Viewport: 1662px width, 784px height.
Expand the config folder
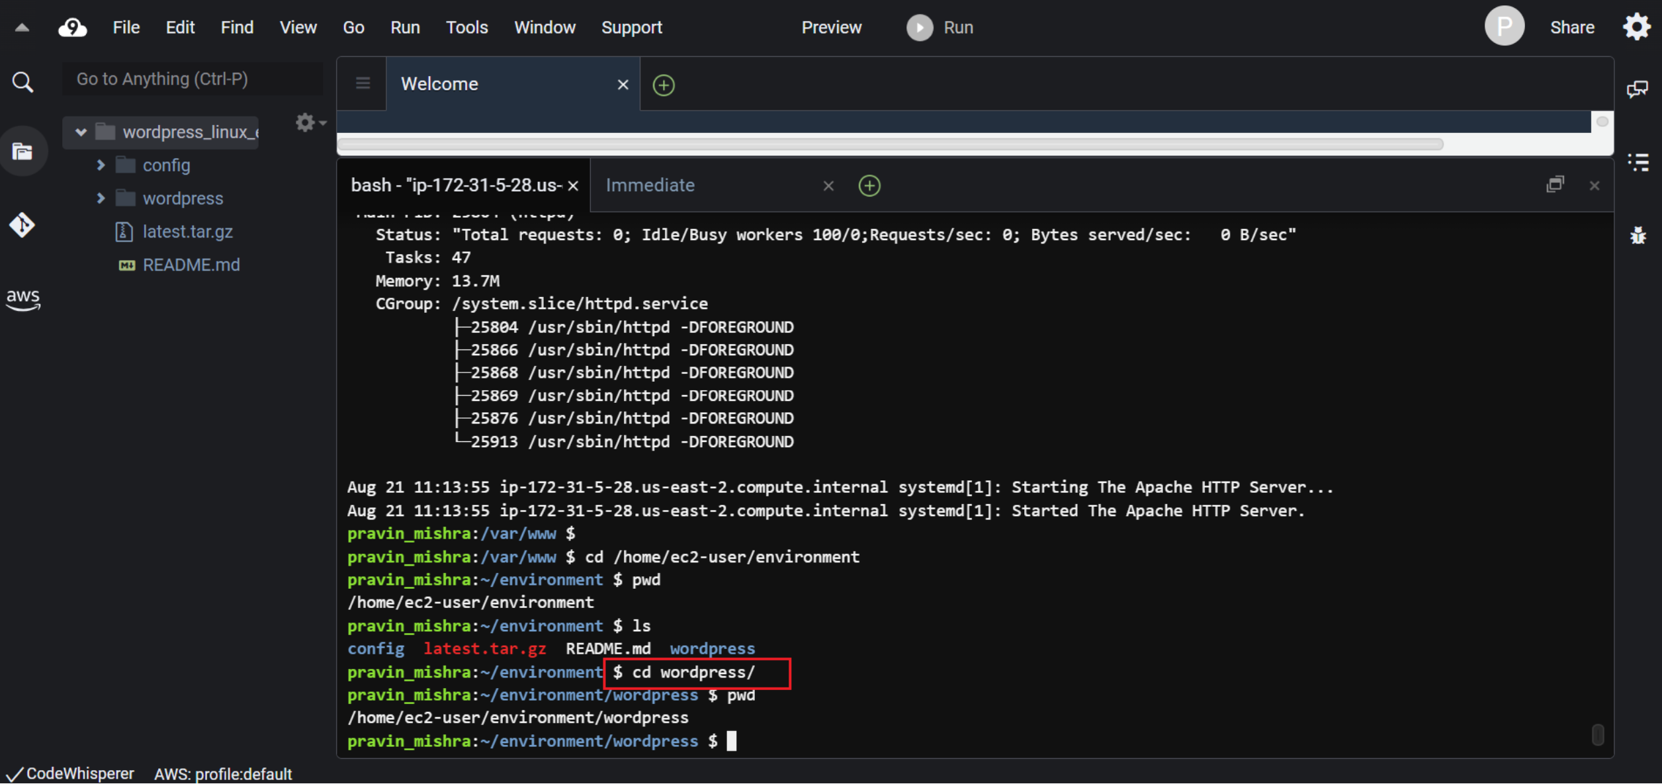click(x=101, y=165)
